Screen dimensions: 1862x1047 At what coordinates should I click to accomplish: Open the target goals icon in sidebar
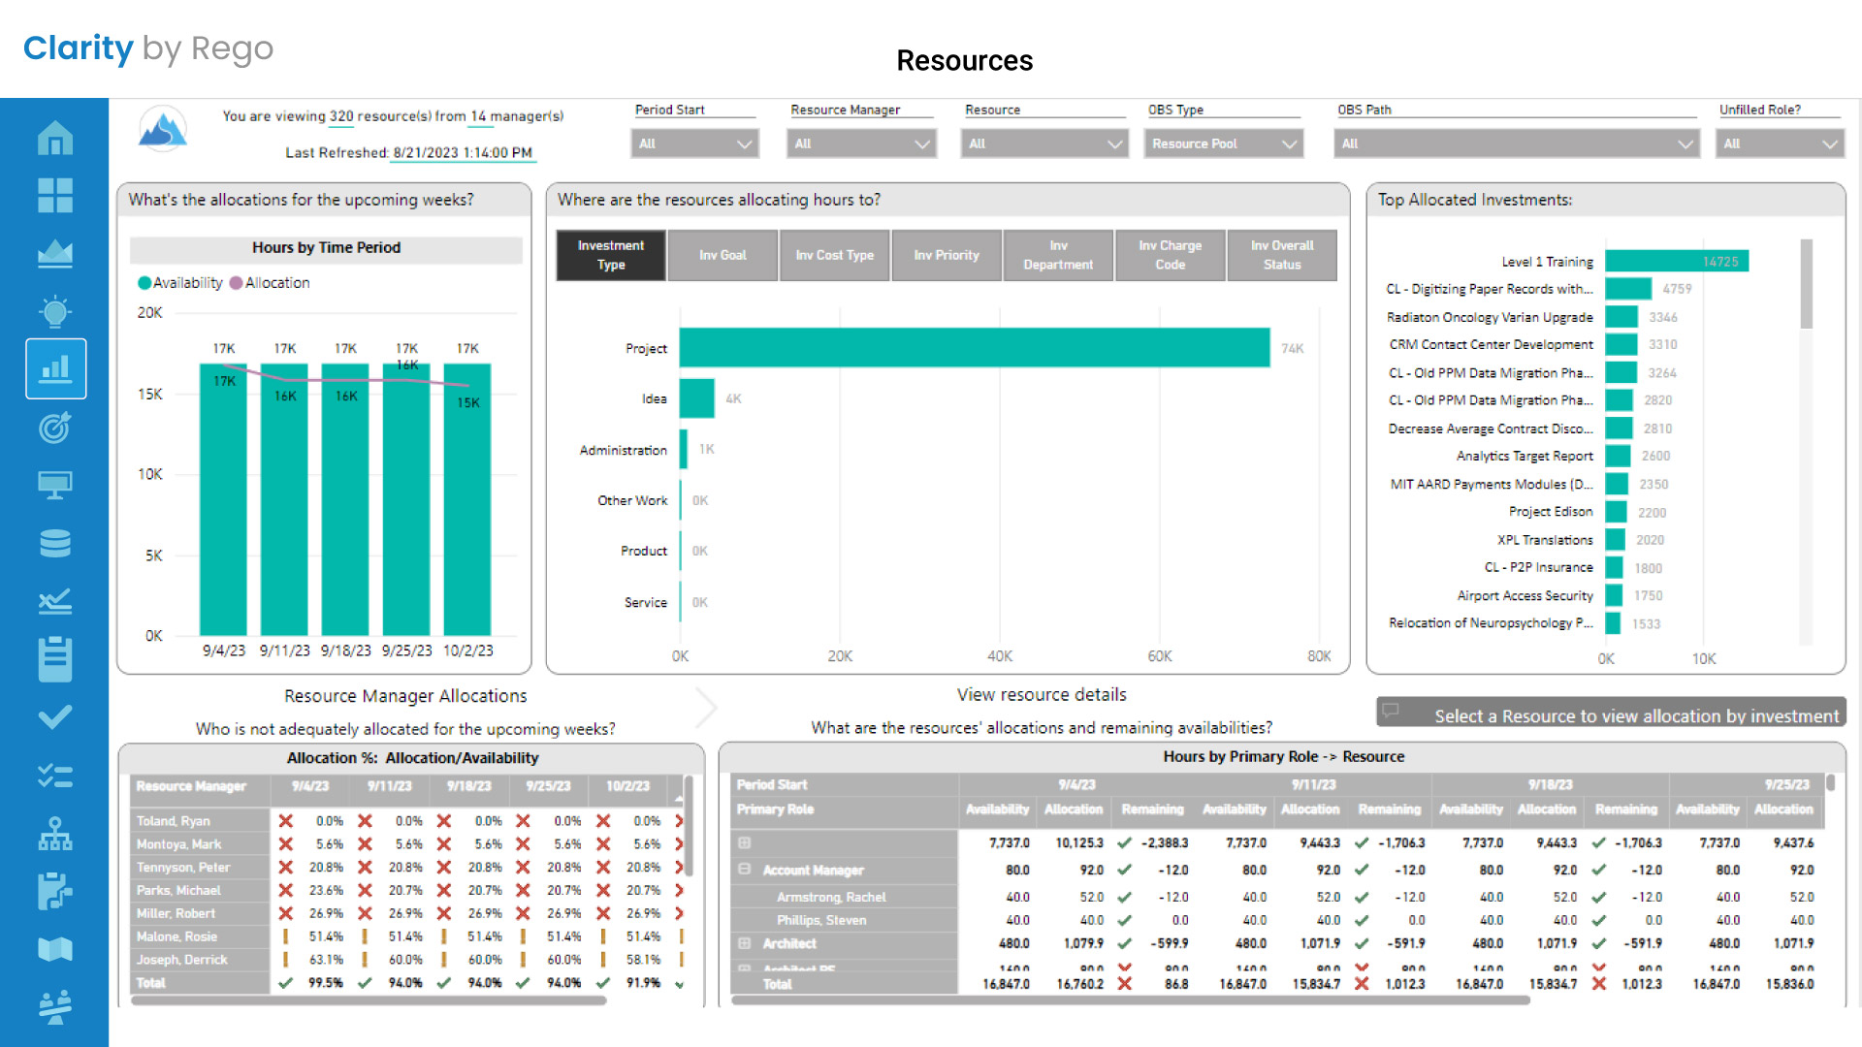55,427
